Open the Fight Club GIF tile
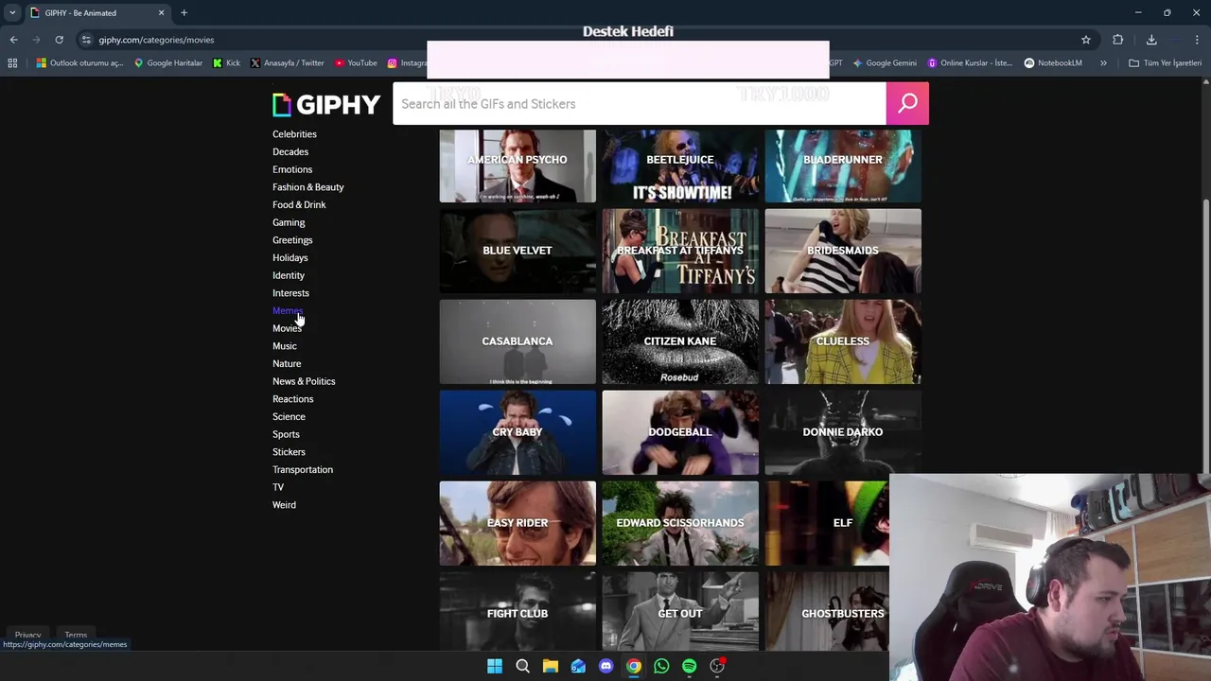 [x=518, y=611]
